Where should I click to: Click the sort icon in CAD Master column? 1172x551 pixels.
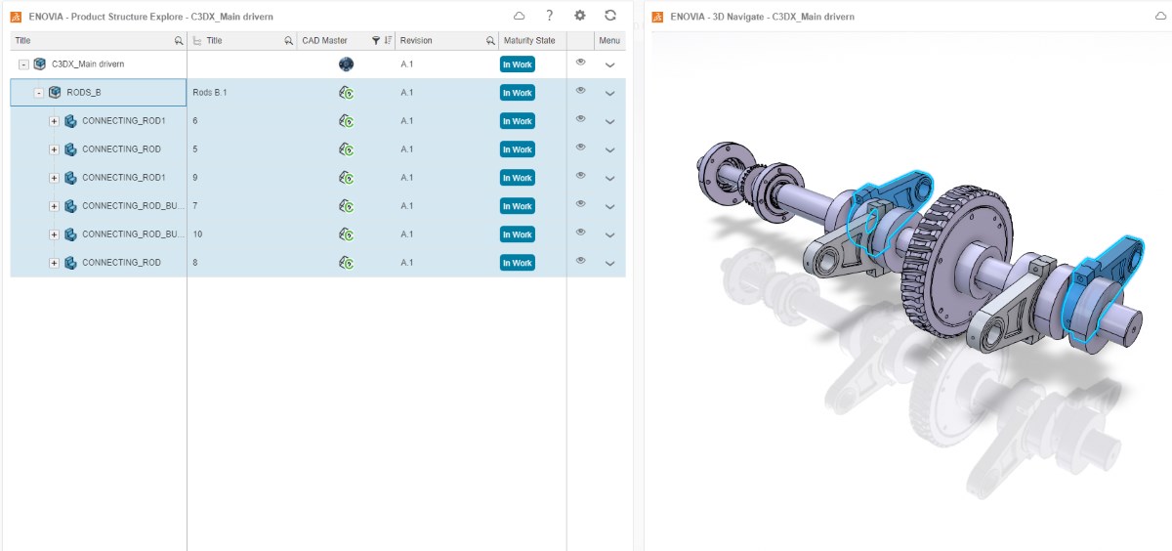[388, 41]
